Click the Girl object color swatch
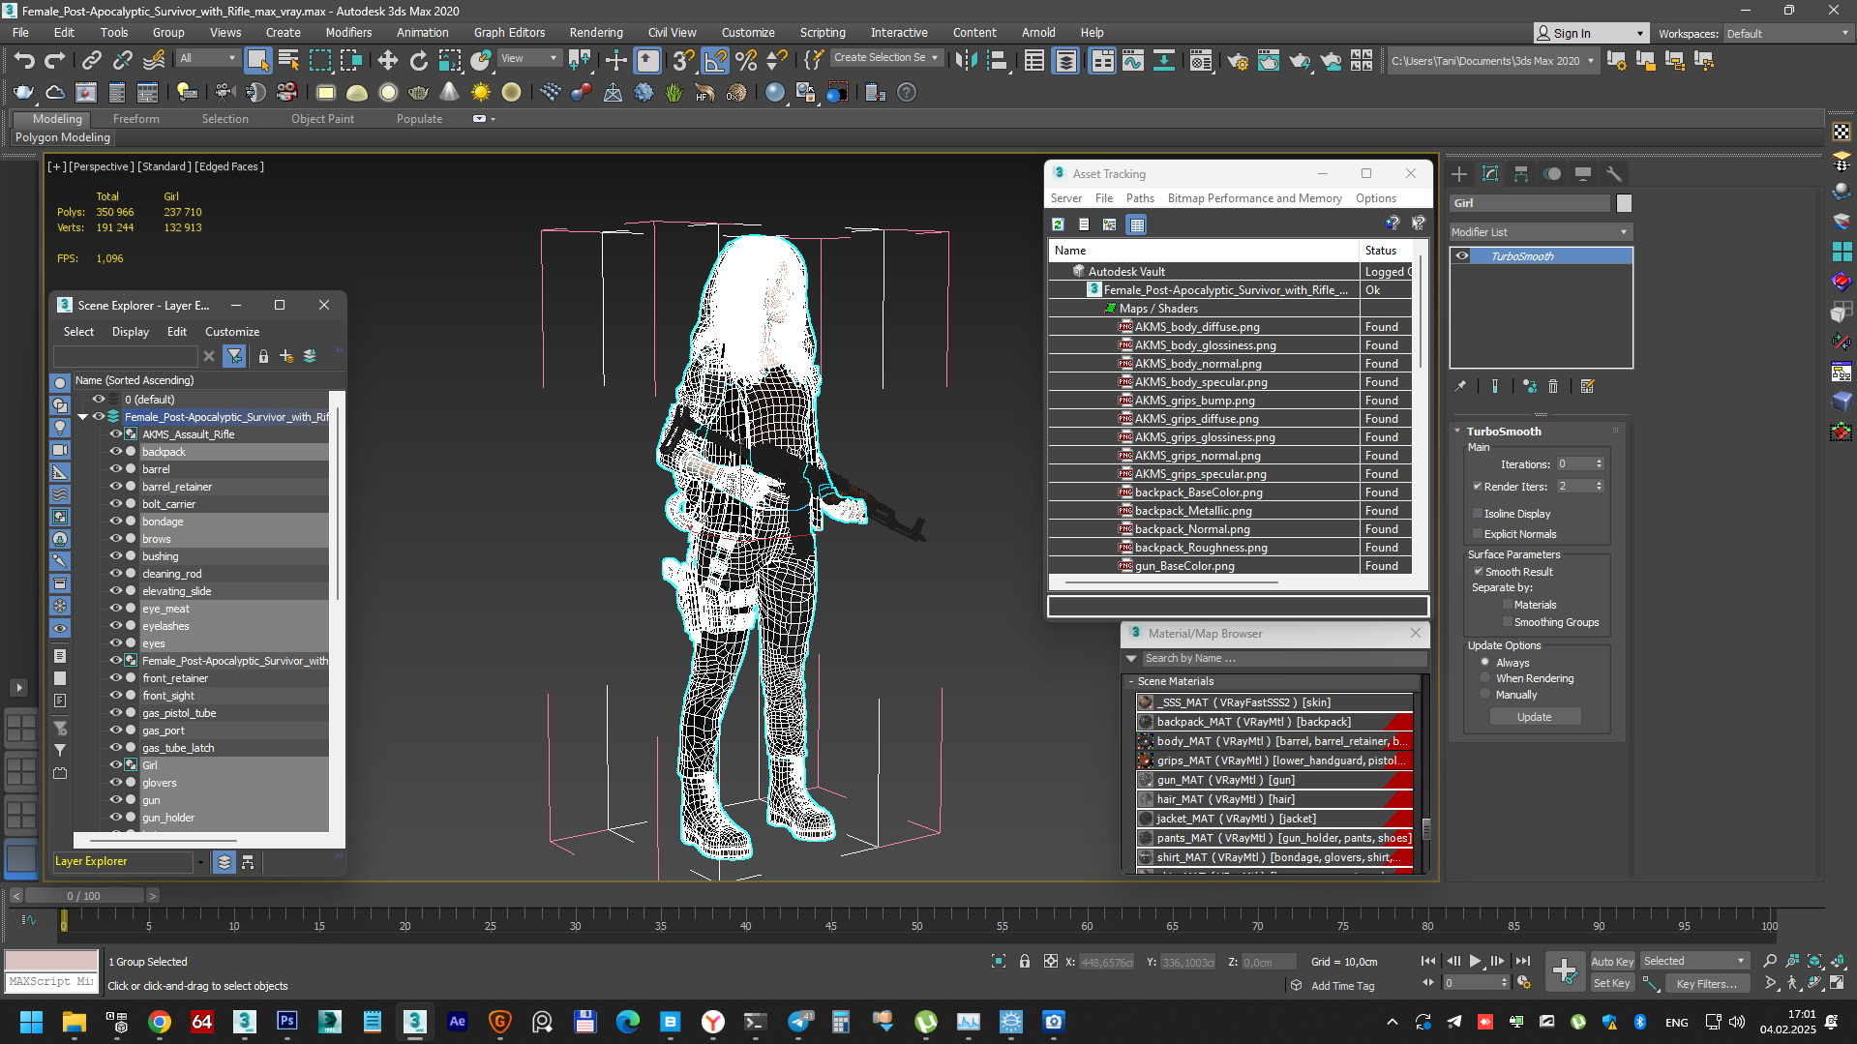The width and height of the screenshot is (1857, 1044). 1624,203
